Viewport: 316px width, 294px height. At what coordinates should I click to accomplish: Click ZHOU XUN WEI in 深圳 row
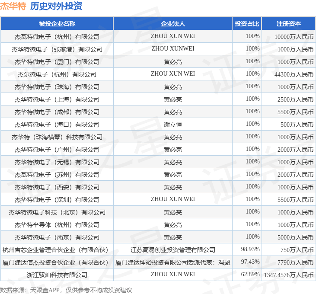[x=173, y=199]
